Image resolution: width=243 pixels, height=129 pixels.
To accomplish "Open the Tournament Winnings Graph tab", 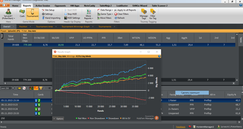I will pos(76,26).
